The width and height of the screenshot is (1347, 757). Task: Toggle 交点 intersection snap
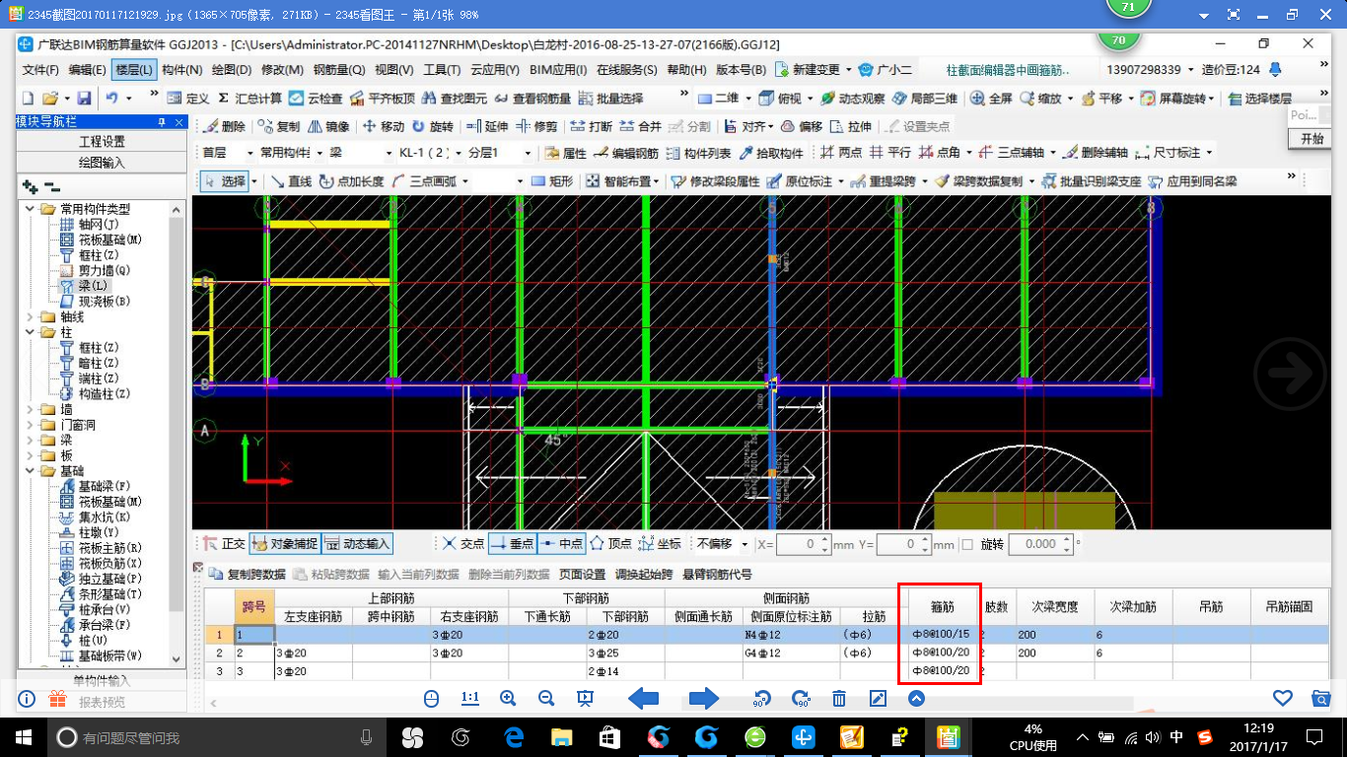(462, 543)
